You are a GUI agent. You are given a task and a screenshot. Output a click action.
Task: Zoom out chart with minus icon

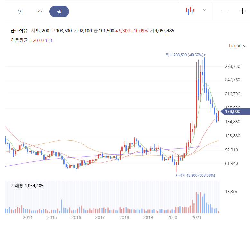coord(225,11)
